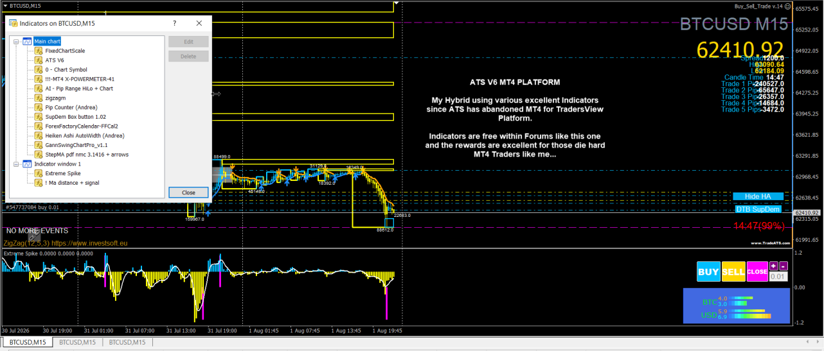The image size is (824, 351).
Task: Click the blue BUY trade button
Action: point(708,271)
